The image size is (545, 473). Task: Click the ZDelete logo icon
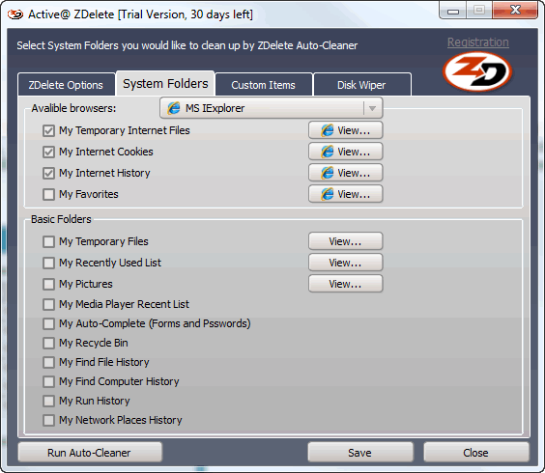pyautogui.click(x=477, y=71)
